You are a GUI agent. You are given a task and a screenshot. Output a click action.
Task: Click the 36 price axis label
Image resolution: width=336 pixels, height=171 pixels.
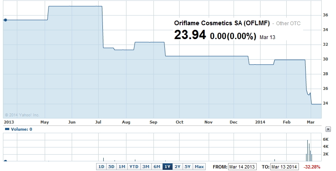[325, 15]
